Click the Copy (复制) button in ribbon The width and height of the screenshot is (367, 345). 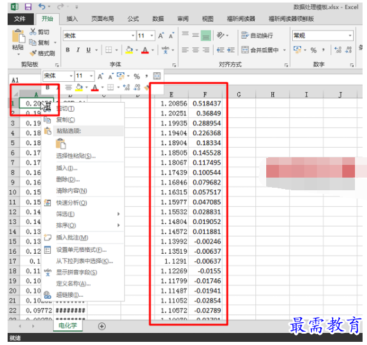pos(39,42)
